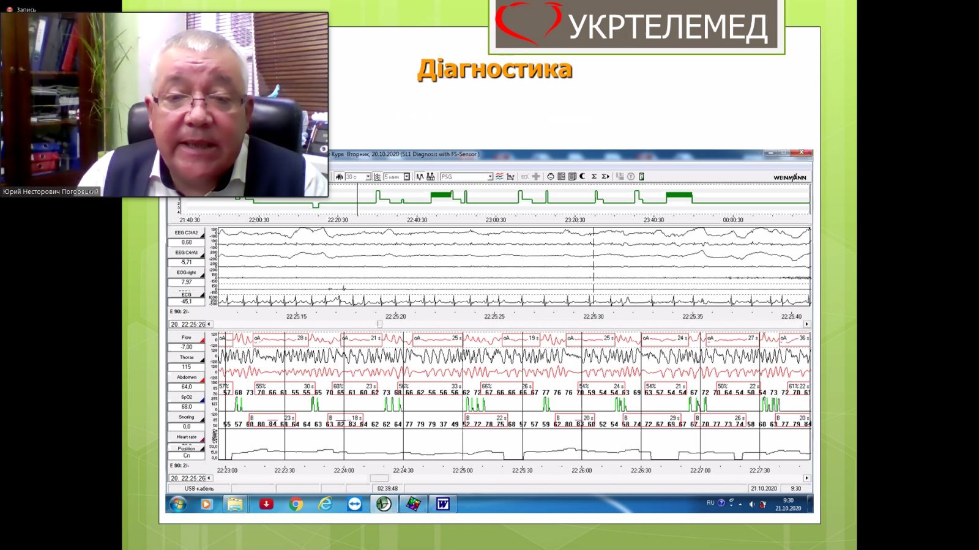
Task: Click the Thorax channel label
Action: click(x=187, y=357)
